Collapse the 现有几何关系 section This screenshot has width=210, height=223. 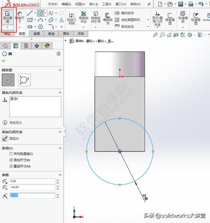60,93
